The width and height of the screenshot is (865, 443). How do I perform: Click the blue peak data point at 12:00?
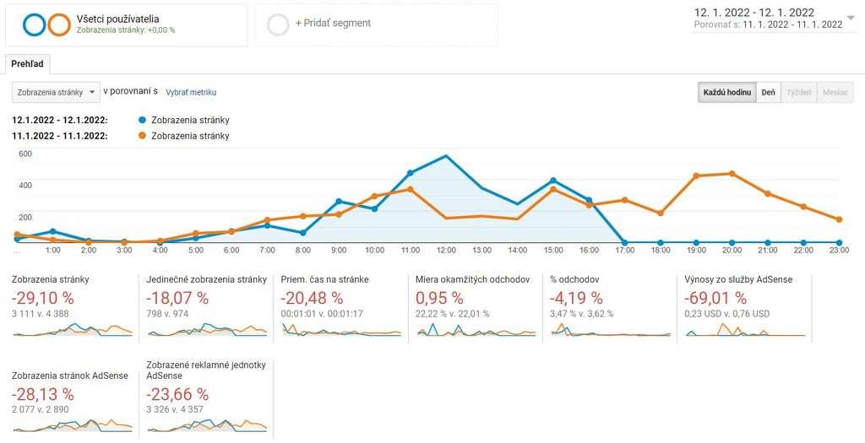tap(446, 156)
